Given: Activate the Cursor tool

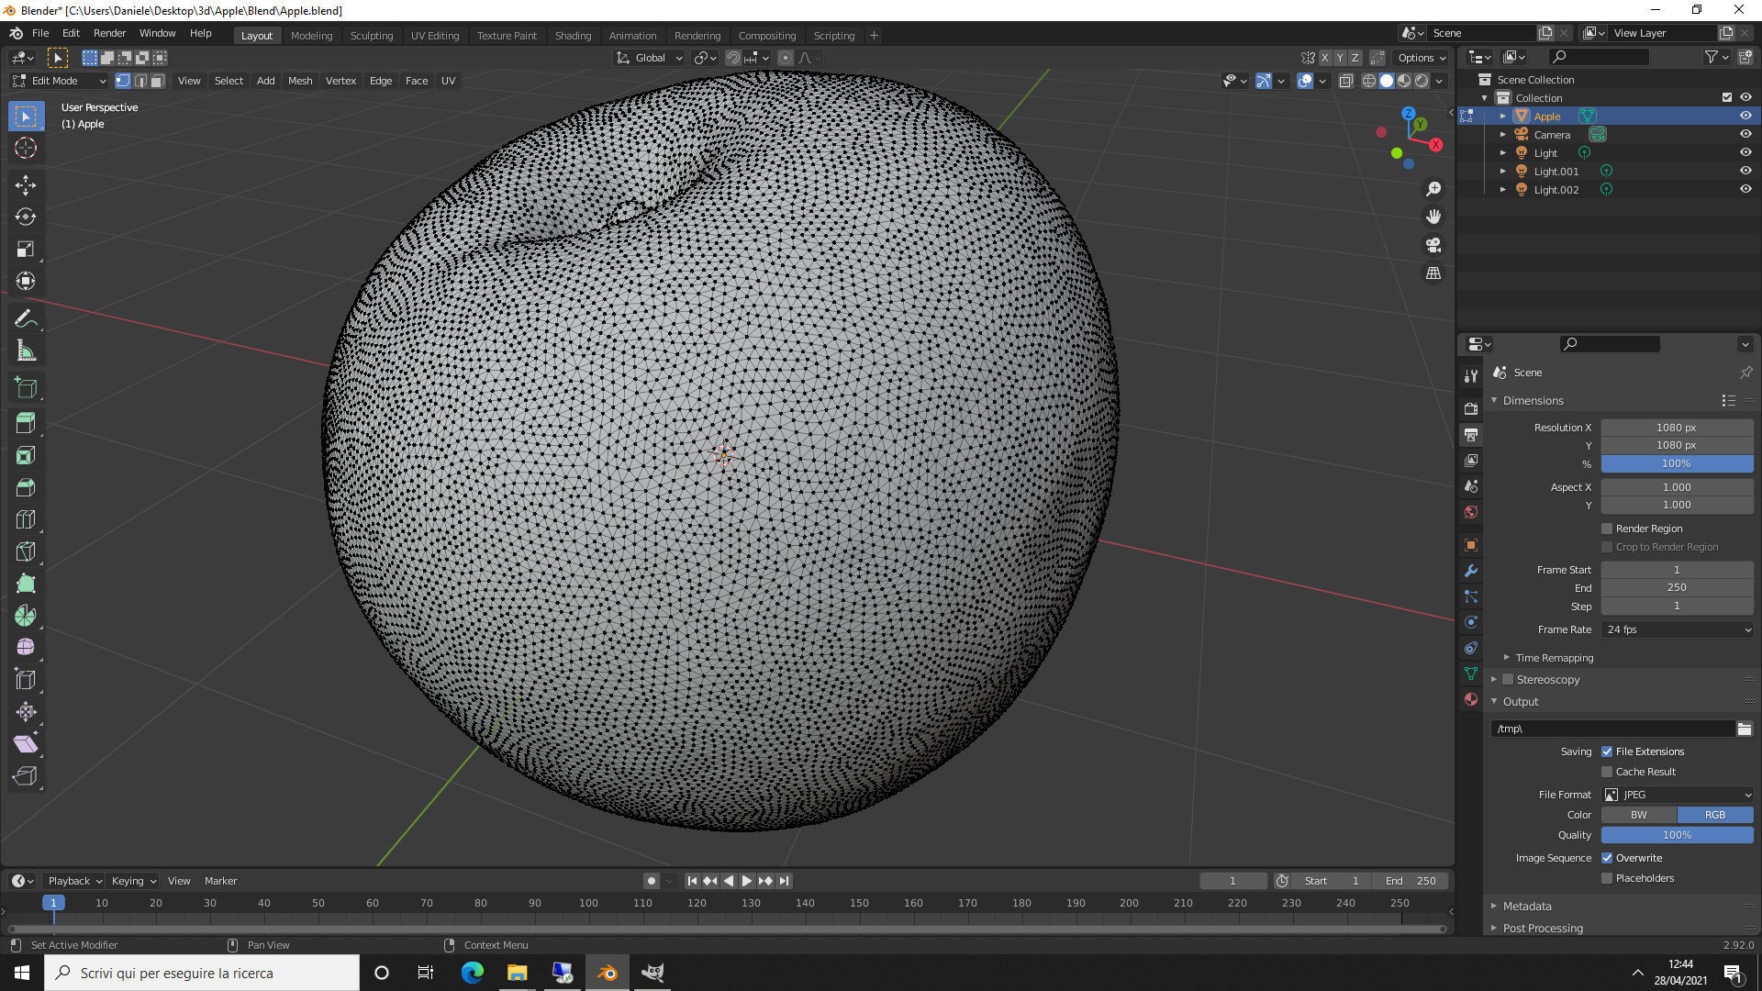Looking at the screenshot, I should tap(26, 148).
